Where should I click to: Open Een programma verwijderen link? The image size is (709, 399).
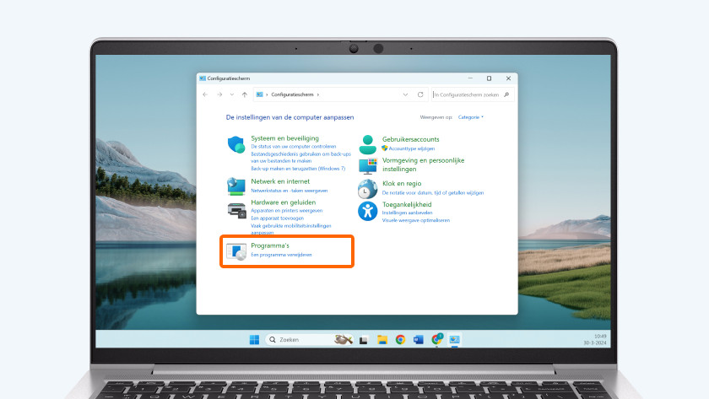click(x=282, y=254)
